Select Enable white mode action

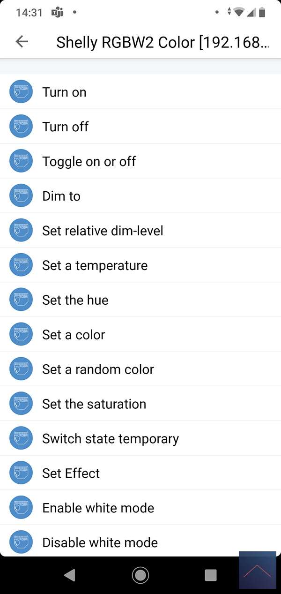click(98, 508)
